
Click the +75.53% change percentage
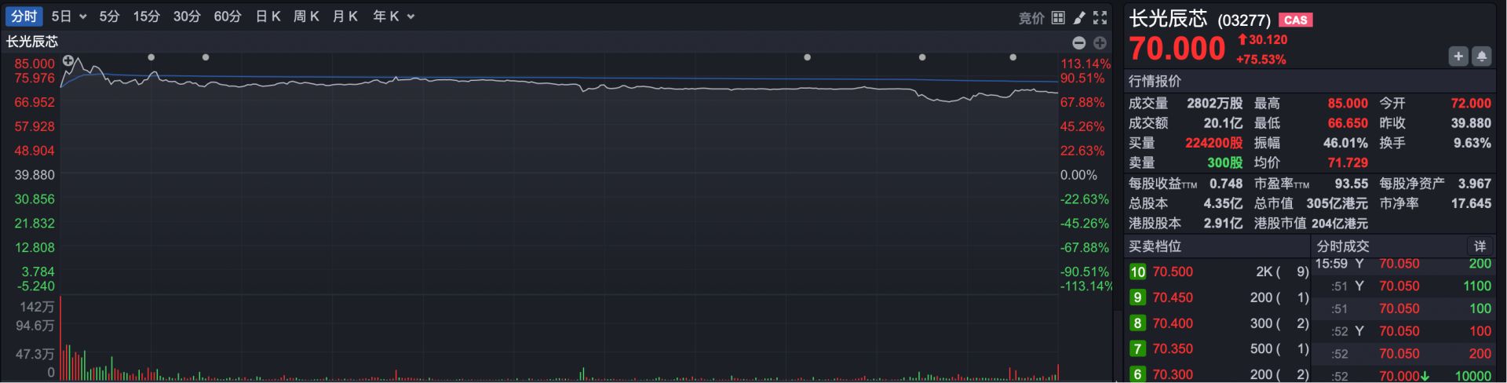tap(1261, 60)
